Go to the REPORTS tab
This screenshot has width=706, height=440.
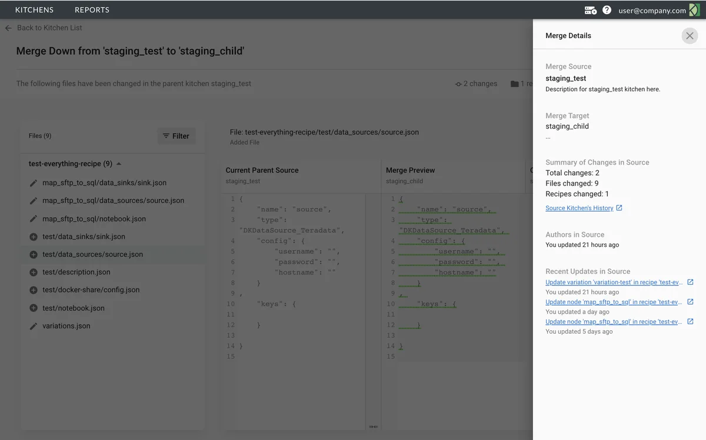pos(92,10)
